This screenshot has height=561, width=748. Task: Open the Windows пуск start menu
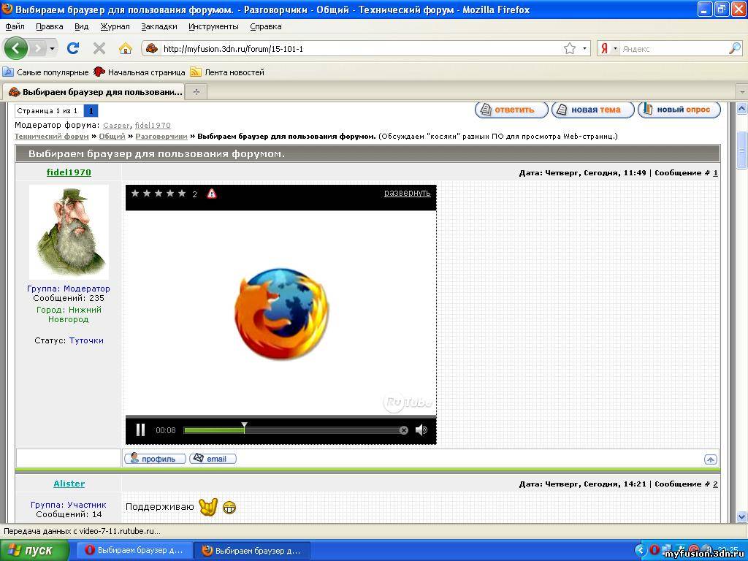coord(34,551)
